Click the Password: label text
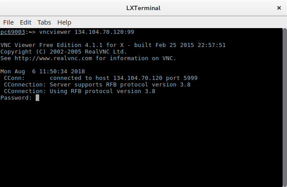Image resolution: width=287 pixels, height=187 pixels. (16, 98)
